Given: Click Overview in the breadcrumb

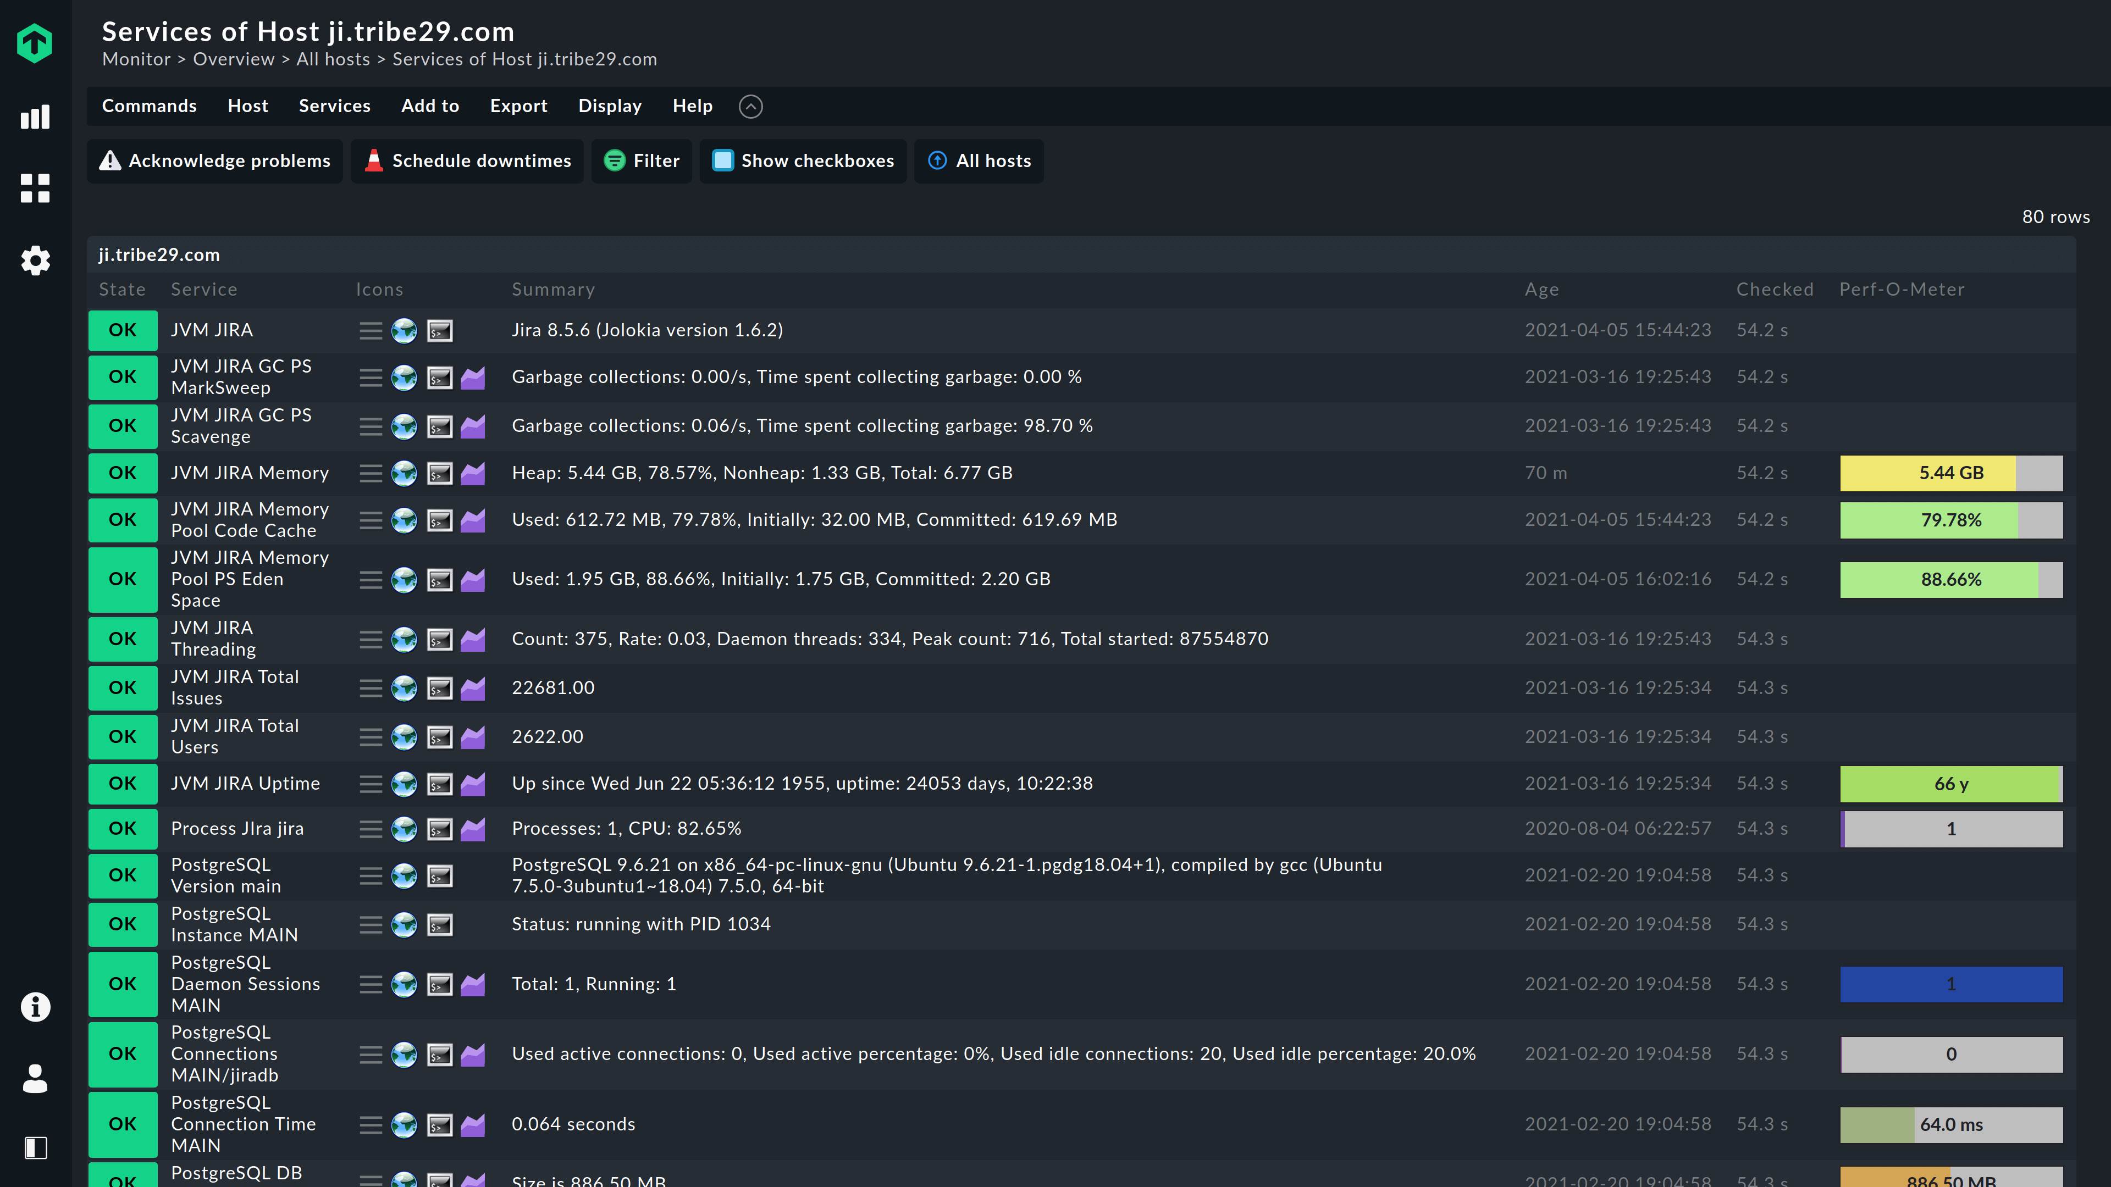Looking at the screenshot, I should (x=234, y=60).
